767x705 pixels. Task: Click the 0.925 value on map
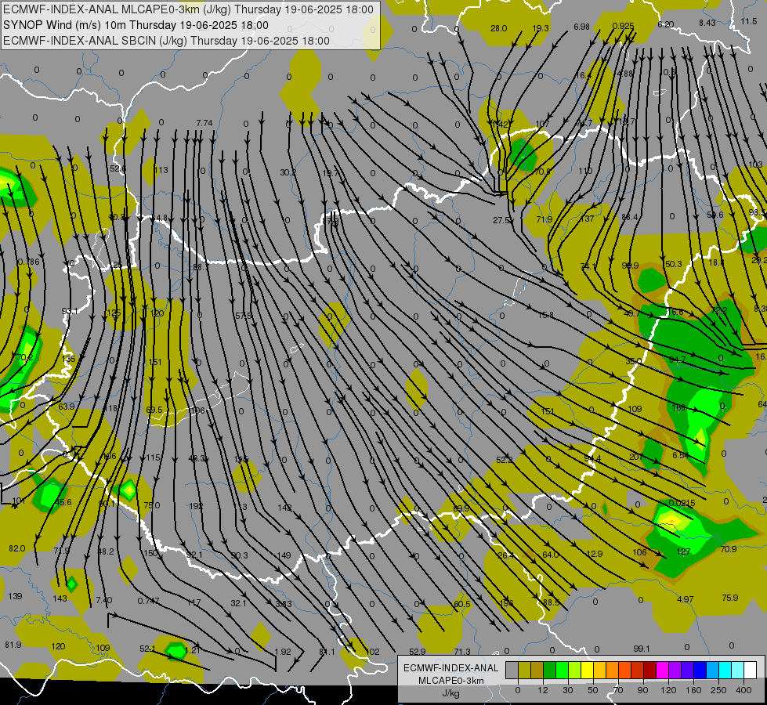click(x=623, y=27)
